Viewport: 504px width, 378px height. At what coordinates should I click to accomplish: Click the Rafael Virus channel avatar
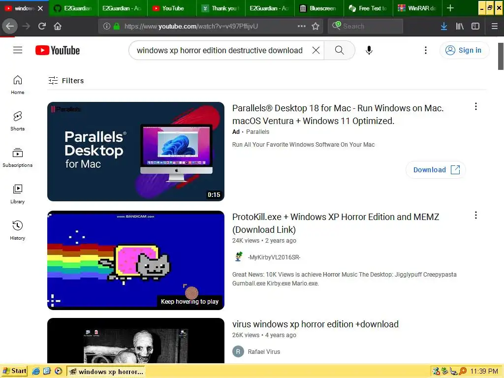pos(238,351)
